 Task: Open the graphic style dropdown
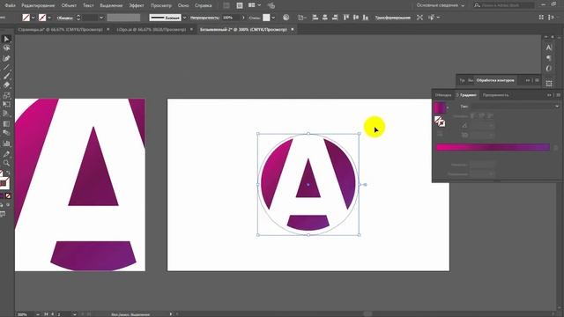click(x=273, y=18)
